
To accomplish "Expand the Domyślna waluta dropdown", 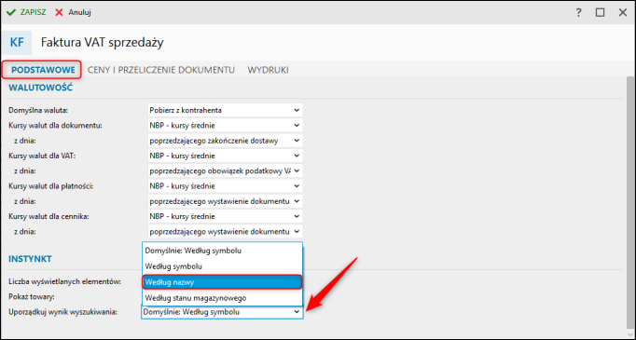I will 225,110.
